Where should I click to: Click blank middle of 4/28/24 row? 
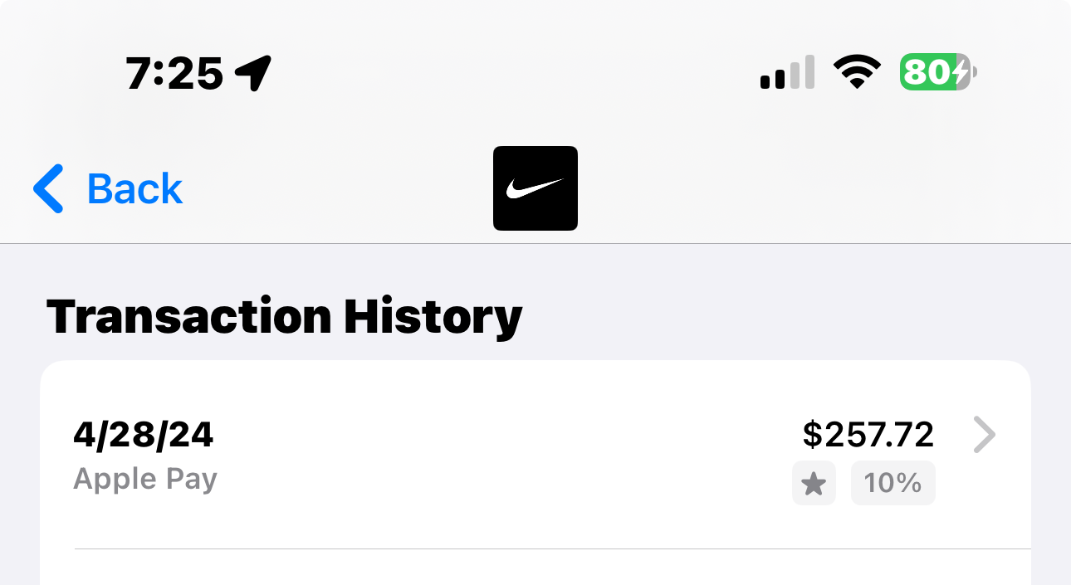pyautogui.click(x=498, y=456)
